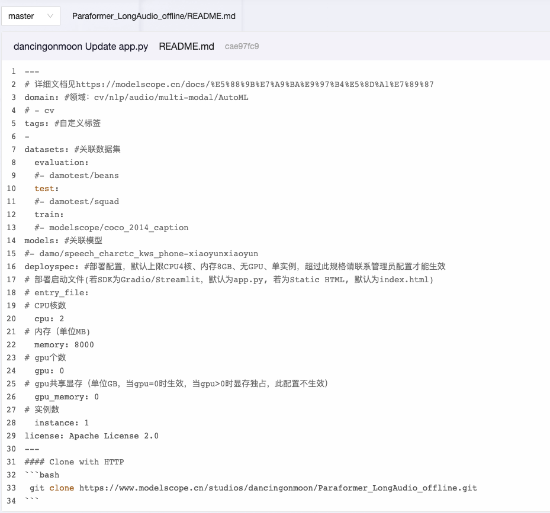The image size is (550, 513).
Task: Click the '#- modelscope/coco_2014_caption' line
Action: [x=111, y=228]
